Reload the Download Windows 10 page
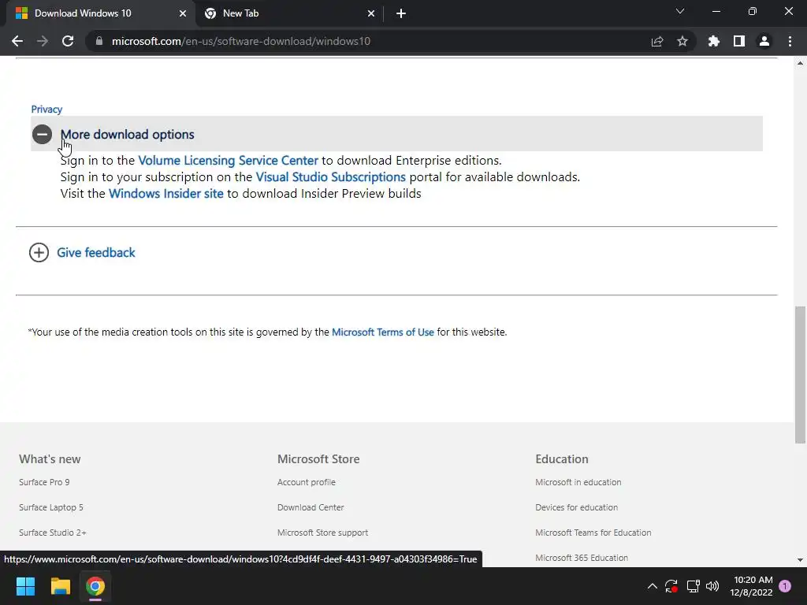Image resolution: width=807 pixels, height=605 pixels. coord(68,41)
